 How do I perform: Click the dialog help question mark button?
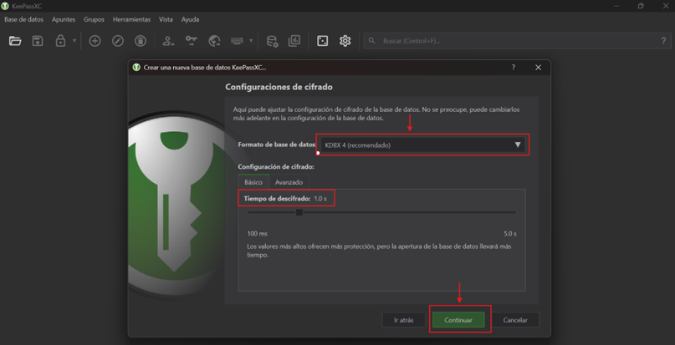[513, 68]
